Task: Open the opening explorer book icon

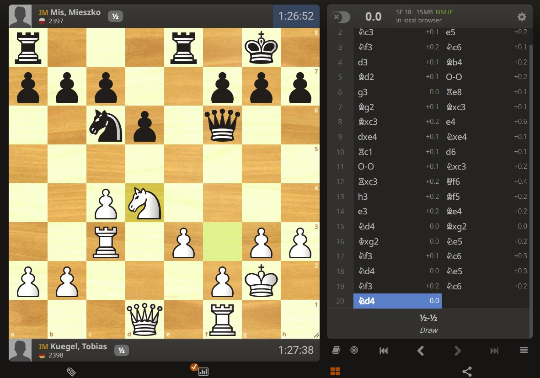Action: [336, 350]
